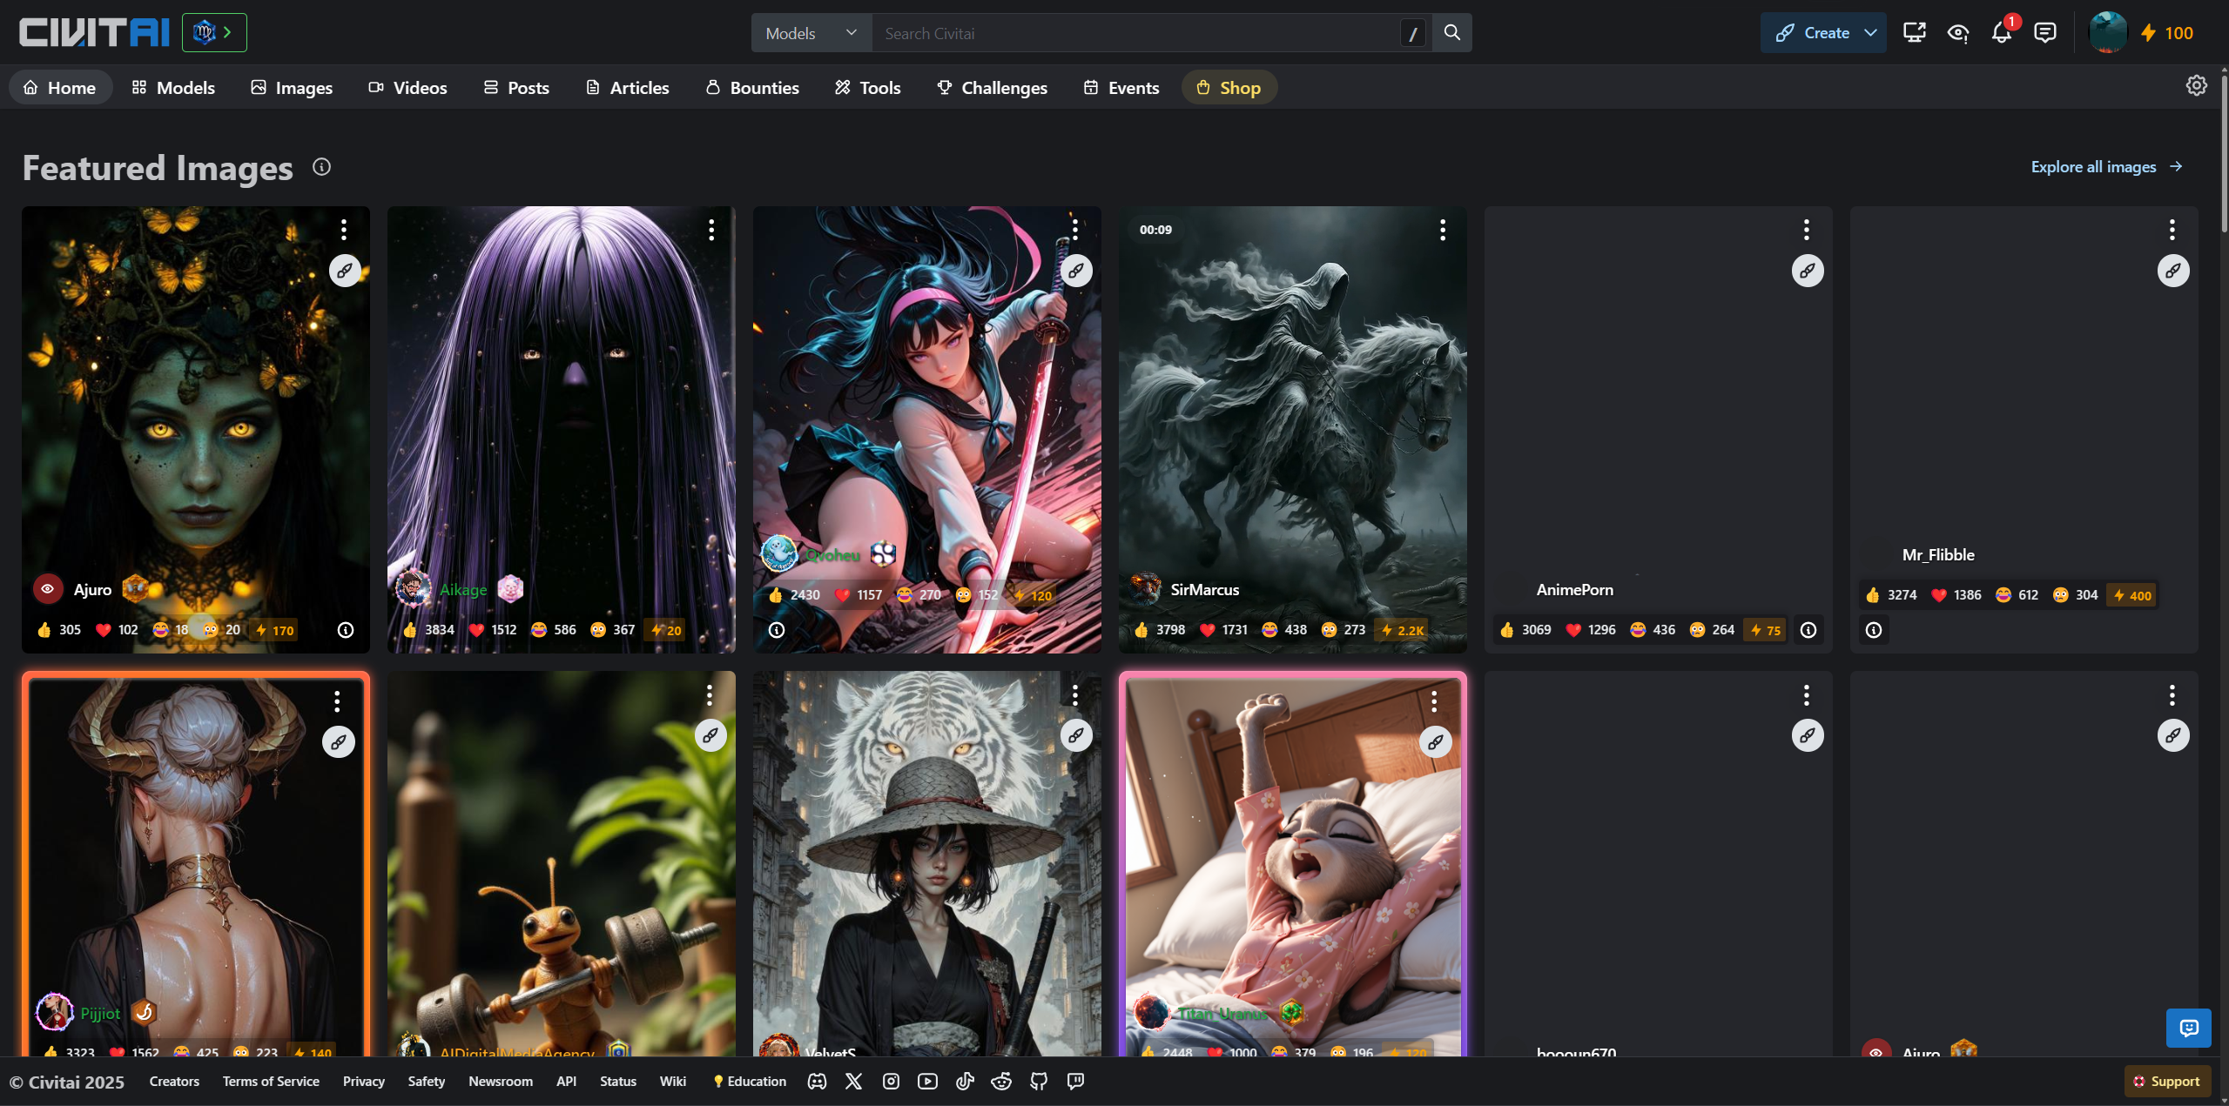Open the Discord icon in footer
This screenshot has width=2229, height=1106.
click(x=817, y=1081)
